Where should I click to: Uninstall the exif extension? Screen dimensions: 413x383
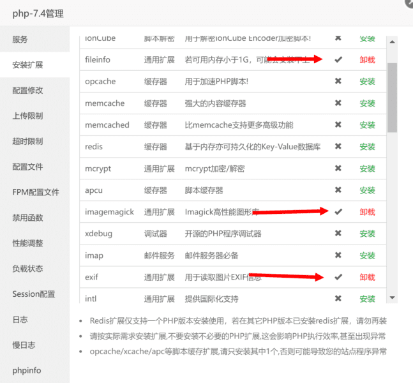(367, 277)
